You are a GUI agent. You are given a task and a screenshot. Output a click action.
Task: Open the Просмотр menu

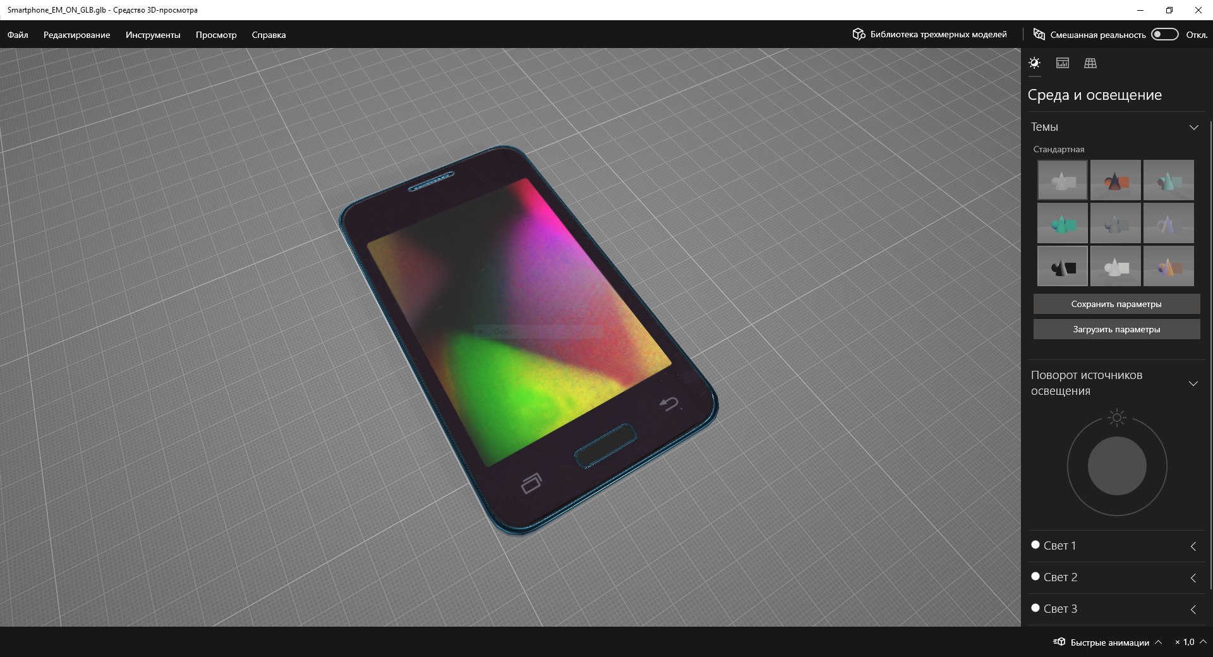[x=216, y=35]
